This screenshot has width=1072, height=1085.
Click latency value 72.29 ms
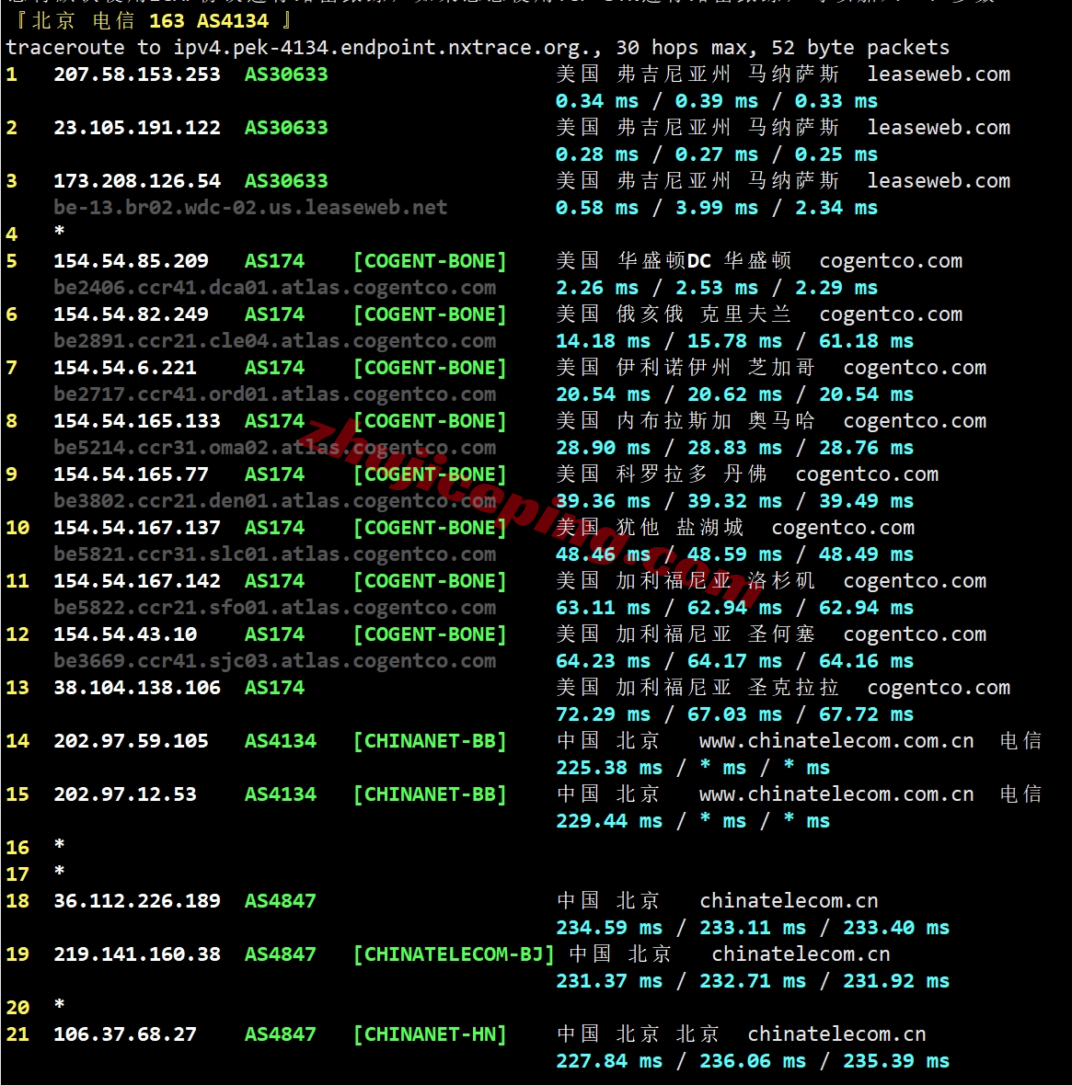pos(603,714)
